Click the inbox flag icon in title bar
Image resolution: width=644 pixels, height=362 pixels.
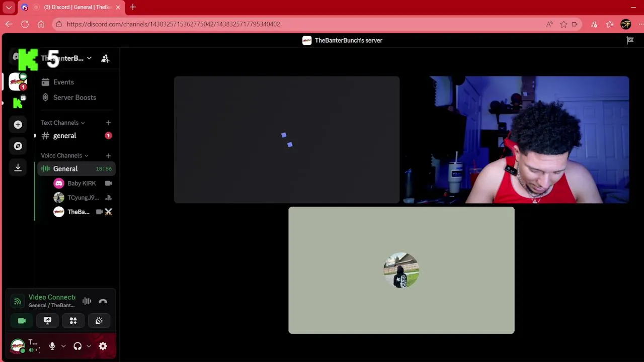click(x=630, y=41)
